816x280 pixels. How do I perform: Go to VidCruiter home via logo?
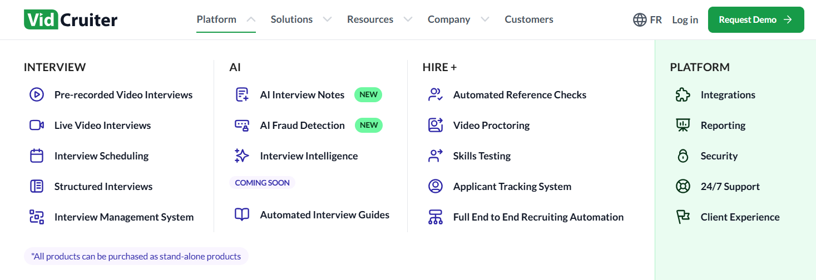tap(71, 20)
